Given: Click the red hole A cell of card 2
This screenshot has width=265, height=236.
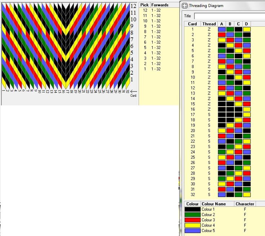Looking at the screenshot, I should [222, 35].
